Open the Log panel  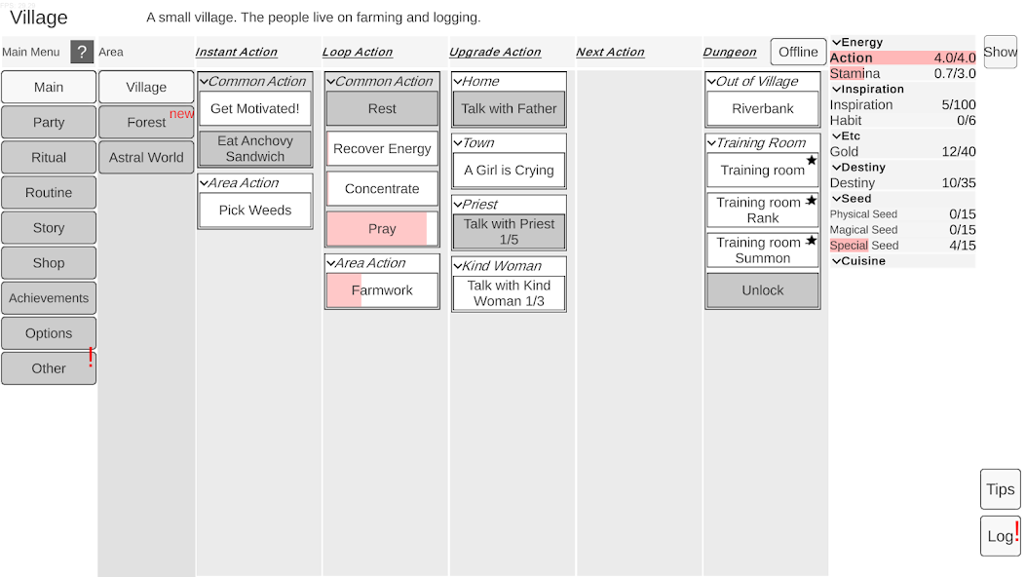click(1000, 536)
